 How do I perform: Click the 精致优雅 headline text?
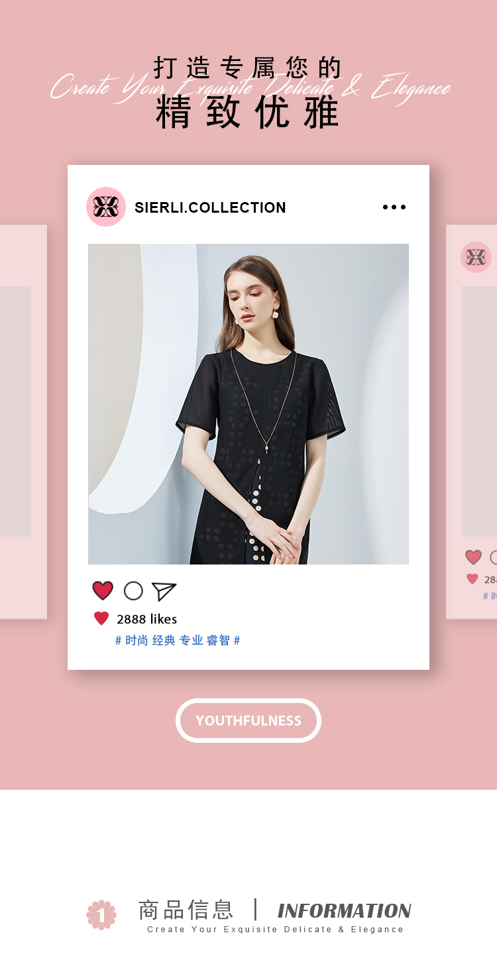click(x=248, y=111)
